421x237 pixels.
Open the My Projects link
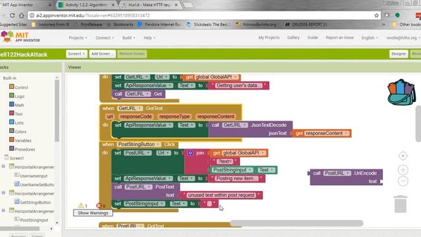(269, 38)
